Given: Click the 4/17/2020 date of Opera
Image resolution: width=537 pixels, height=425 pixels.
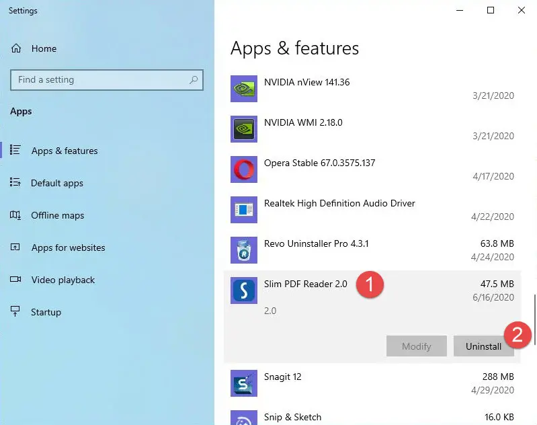Looking at the screenshot, I should click(493, 176).
